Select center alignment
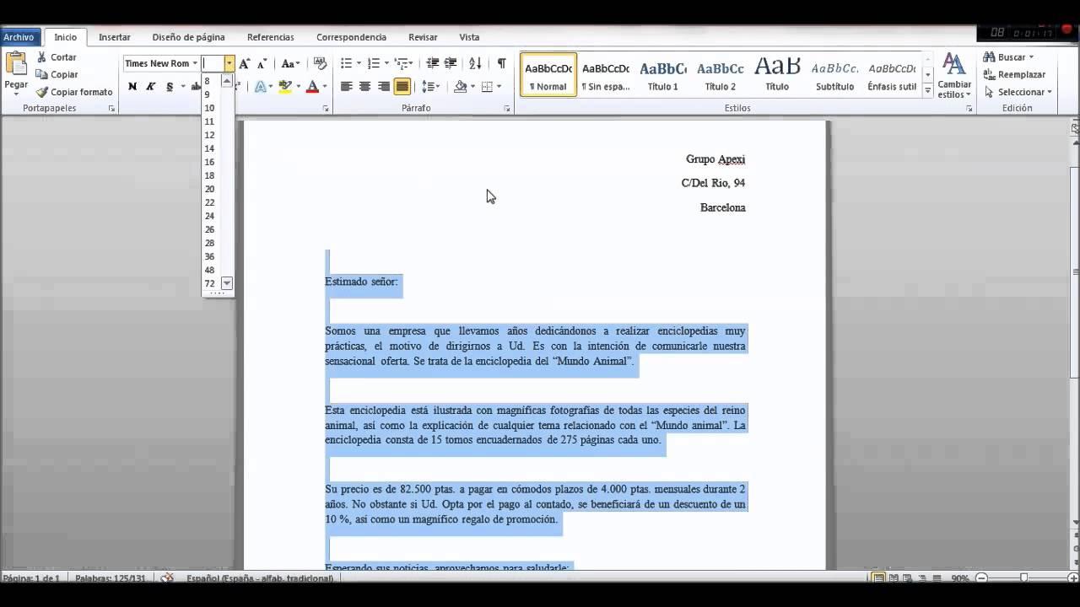This screenshot has height=607, width=1080. click(x=364, y=85)
